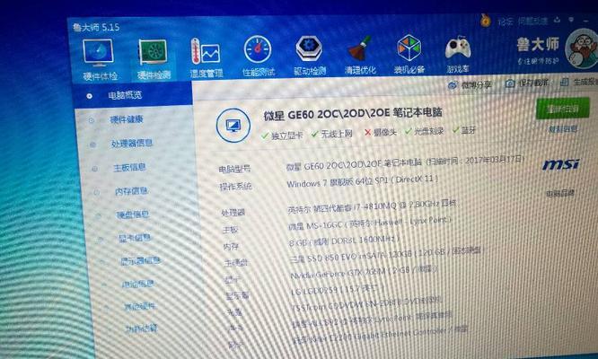Image resolution: width=598 pixels, height=359 pixels.
Task: Click the Lu Dashi avatar picture
Action: click(x=583, y=49)
